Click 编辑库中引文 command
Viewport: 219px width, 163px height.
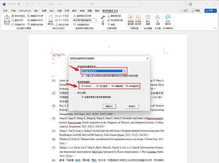click(x=35, y=20)
